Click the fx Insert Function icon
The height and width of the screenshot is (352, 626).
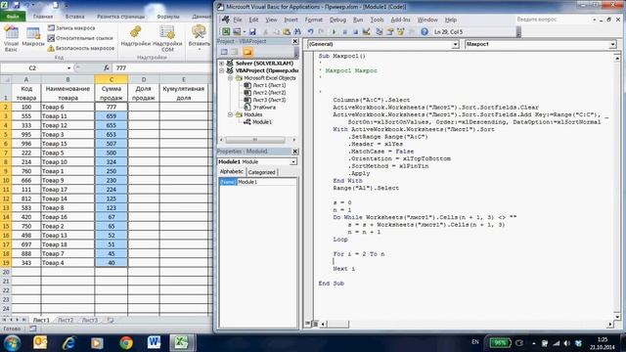(107, 68)
